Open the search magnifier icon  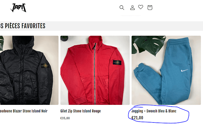click(x=122, y=8)
